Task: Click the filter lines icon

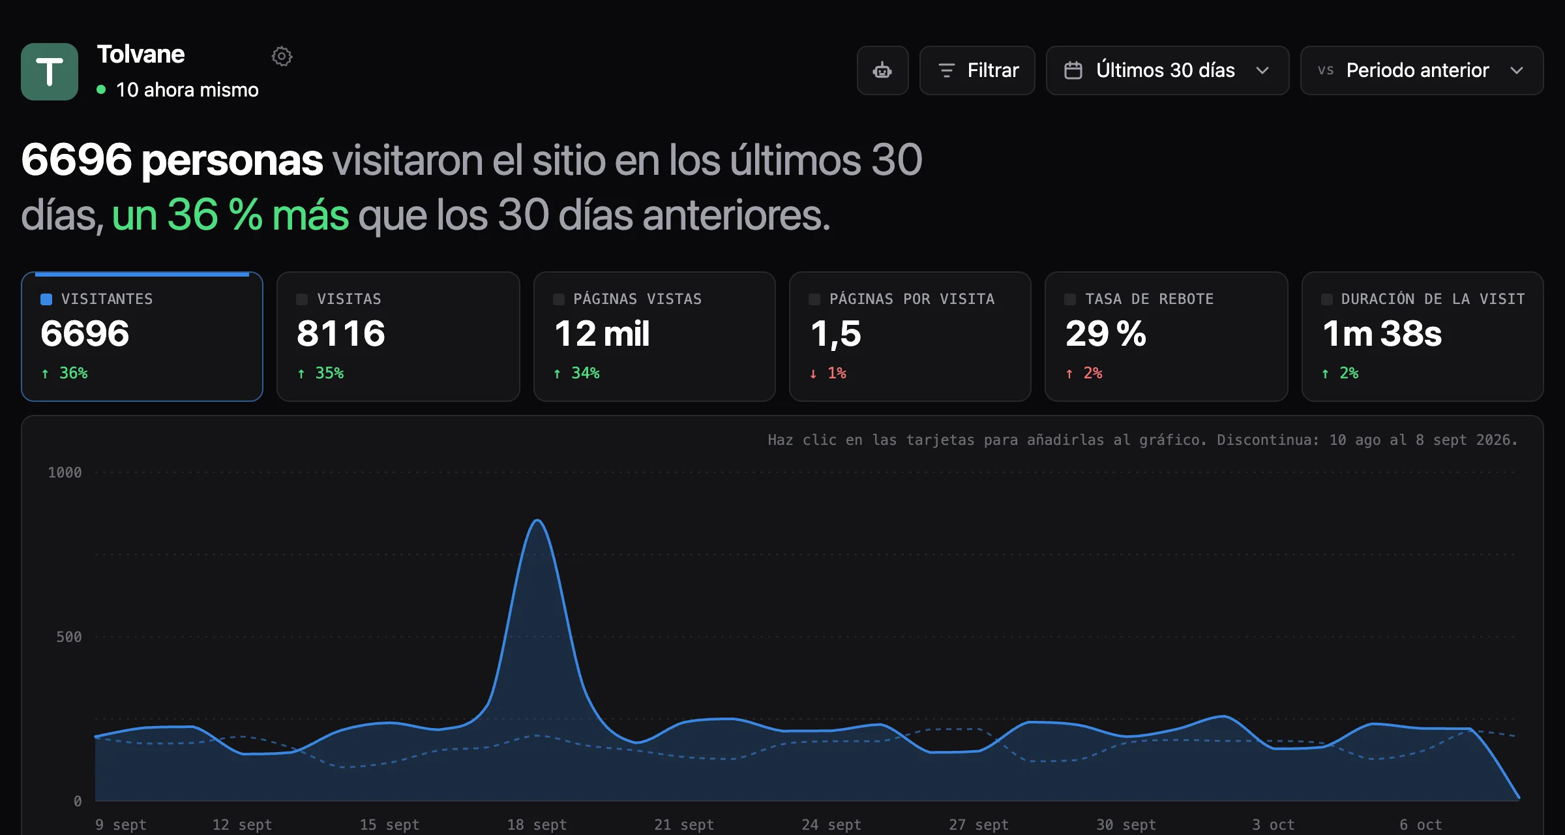Action: point(946,70)
